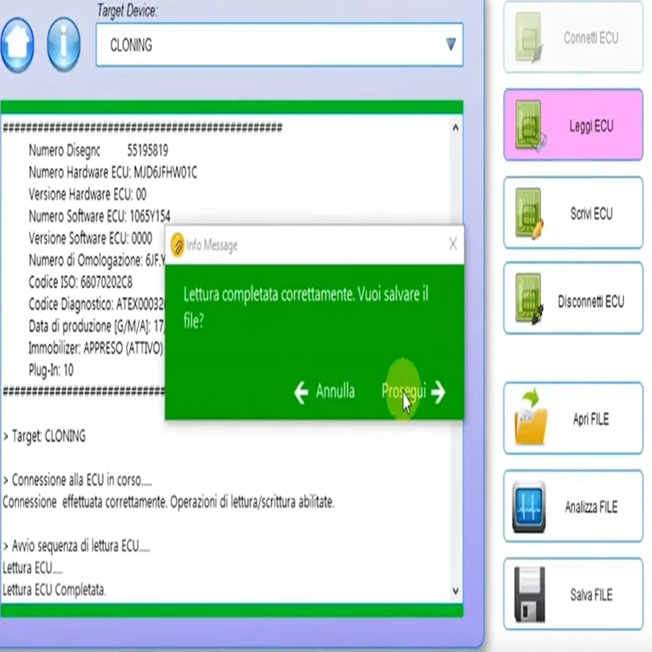Select 'Versione Hardware ECU: 00' line
This screenshot has width=652, height=652.
pyautogui.click(x=87, y=194)
